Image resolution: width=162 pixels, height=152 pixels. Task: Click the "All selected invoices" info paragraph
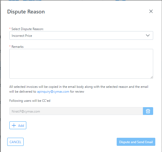point(79,89)
